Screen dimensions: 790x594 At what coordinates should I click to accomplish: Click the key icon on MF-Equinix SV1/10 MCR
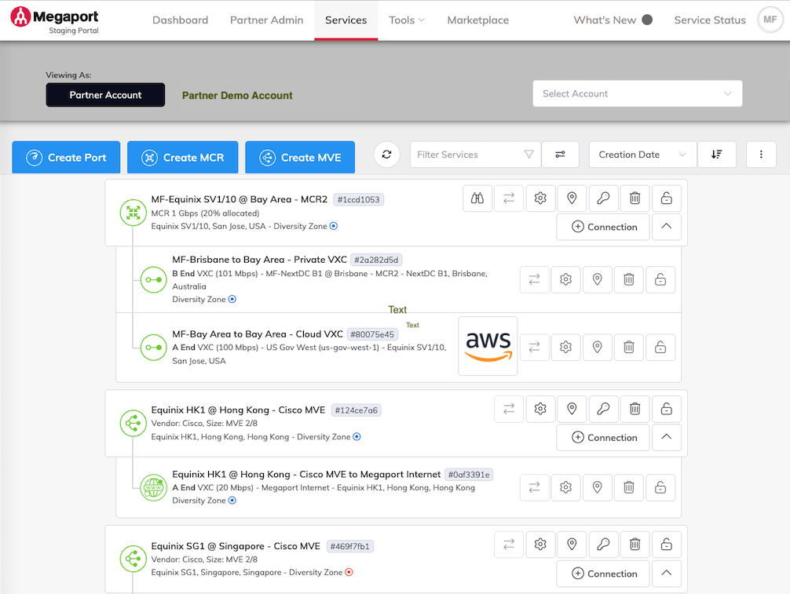pos(603,198)
